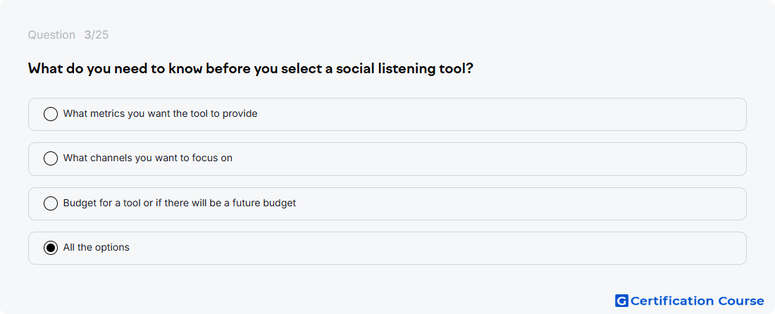Click empty area of metrics answer card
775x314 pixels.
click(x=495, y=115)
